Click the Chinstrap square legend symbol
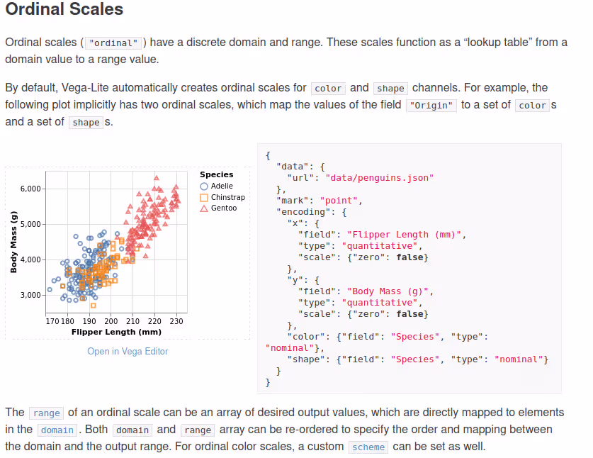This screenshot has width=593, height=458. (x=204, y=197)
